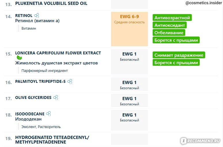Click the RECOMMEND.RU watermark logo
223x147 pixels.
[201, 141]
